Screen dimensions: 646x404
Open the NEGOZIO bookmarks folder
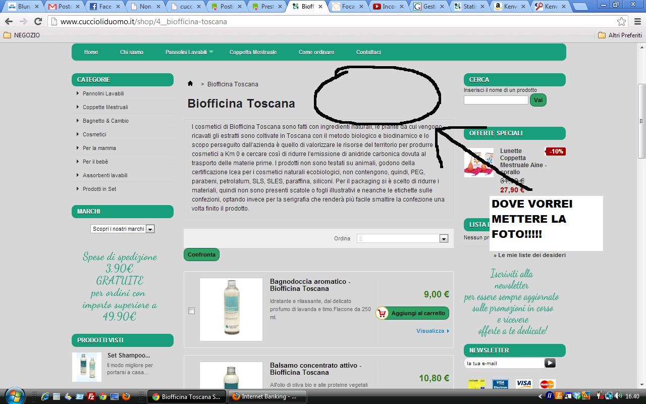pos(22,35)
